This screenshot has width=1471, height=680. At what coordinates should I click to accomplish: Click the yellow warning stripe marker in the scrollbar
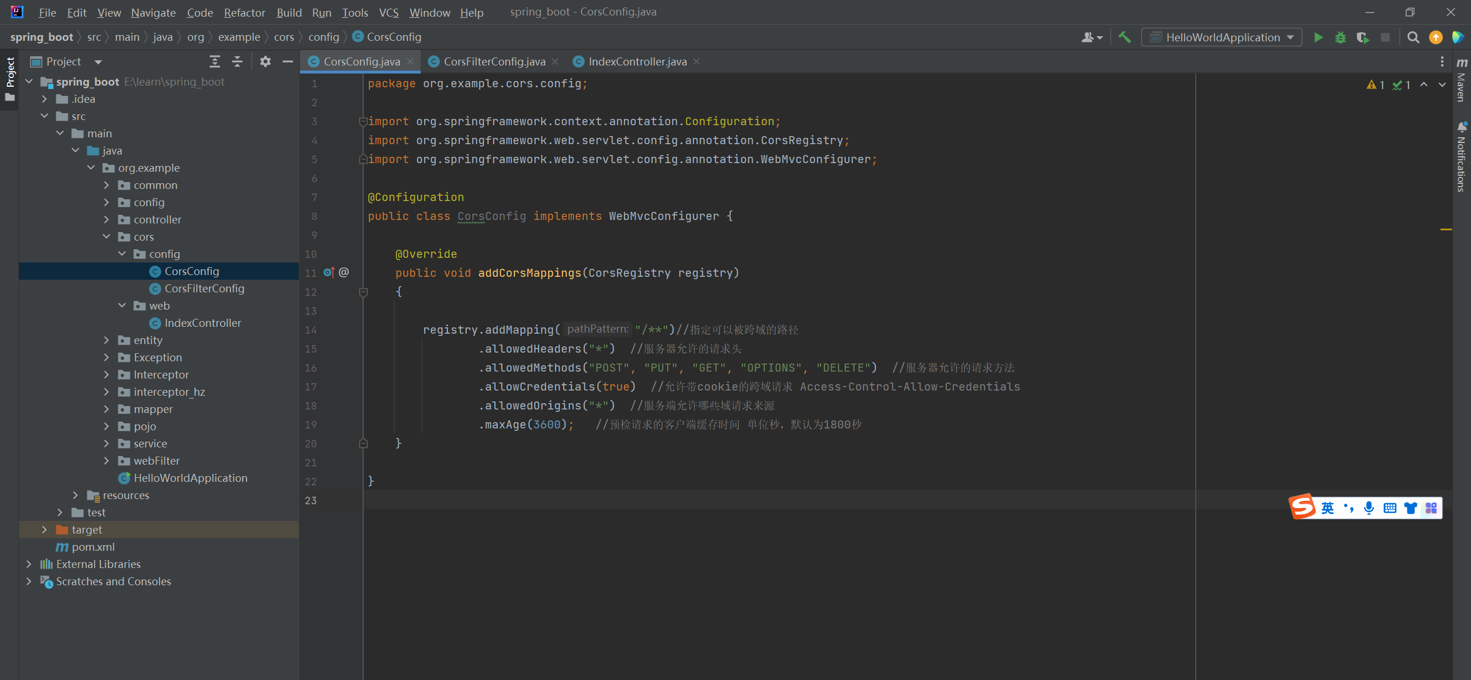[1446, 229]
